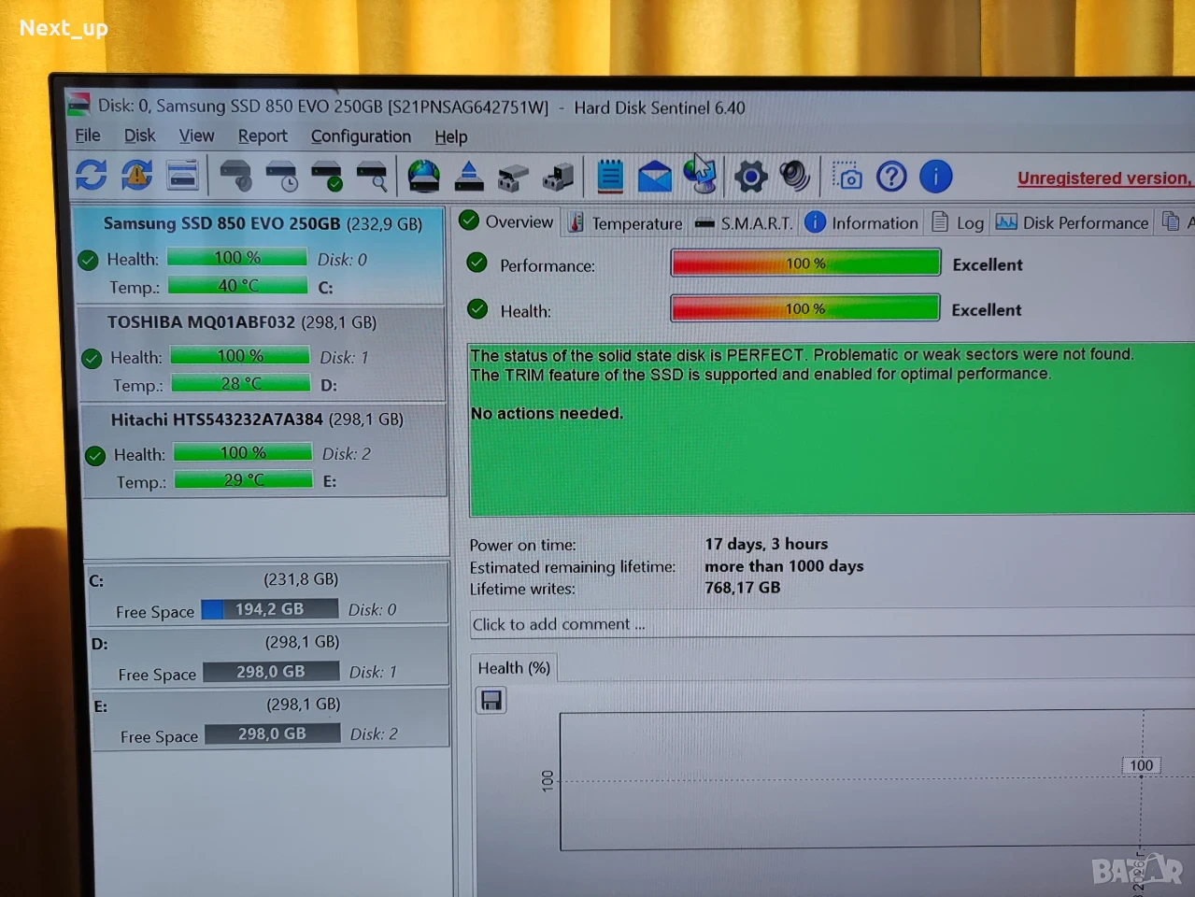Open the Configuration menu

pyautogui.click(x=361, y=136)
